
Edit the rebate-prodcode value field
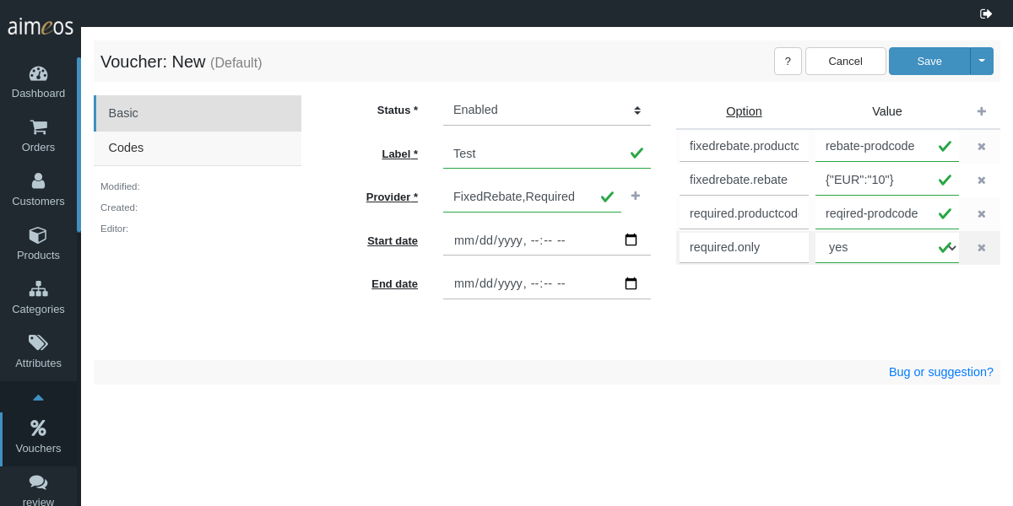click(887, 146)
